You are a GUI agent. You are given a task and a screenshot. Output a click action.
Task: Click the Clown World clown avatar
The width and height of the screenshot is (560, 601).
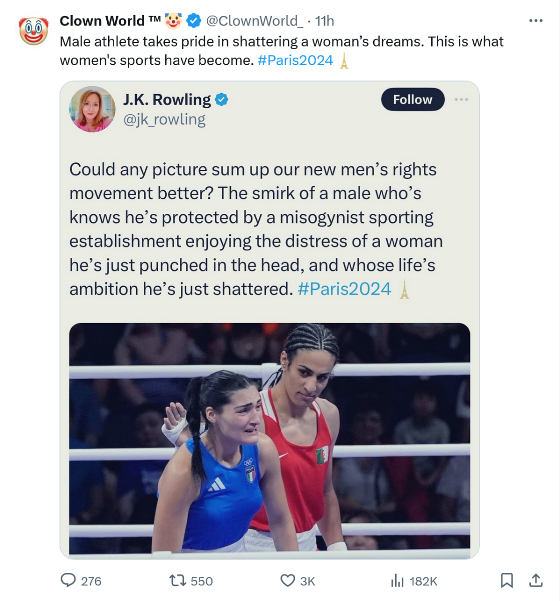point(34,30)
